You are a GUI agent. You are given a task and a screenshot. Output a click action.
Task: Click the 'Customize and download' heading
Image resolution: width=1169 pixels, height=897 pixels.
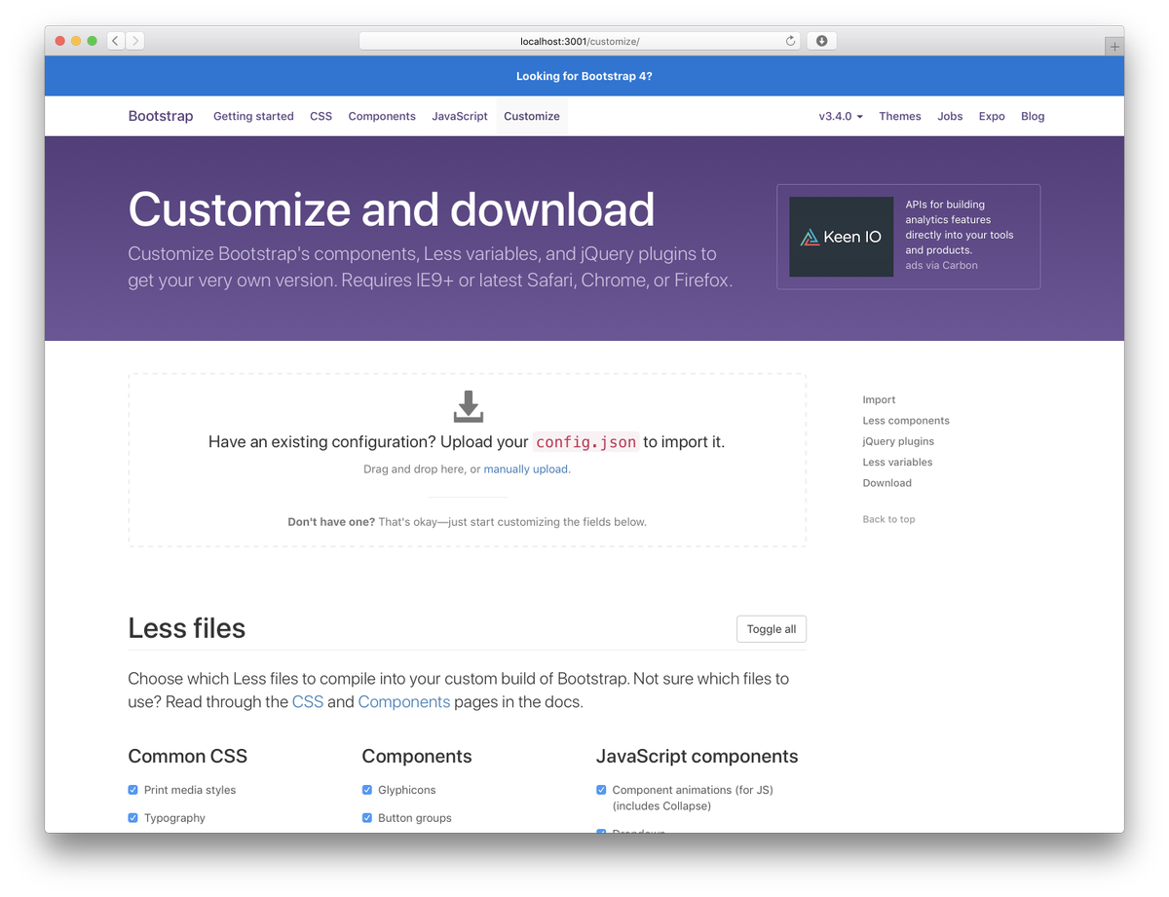coord(392,209)
